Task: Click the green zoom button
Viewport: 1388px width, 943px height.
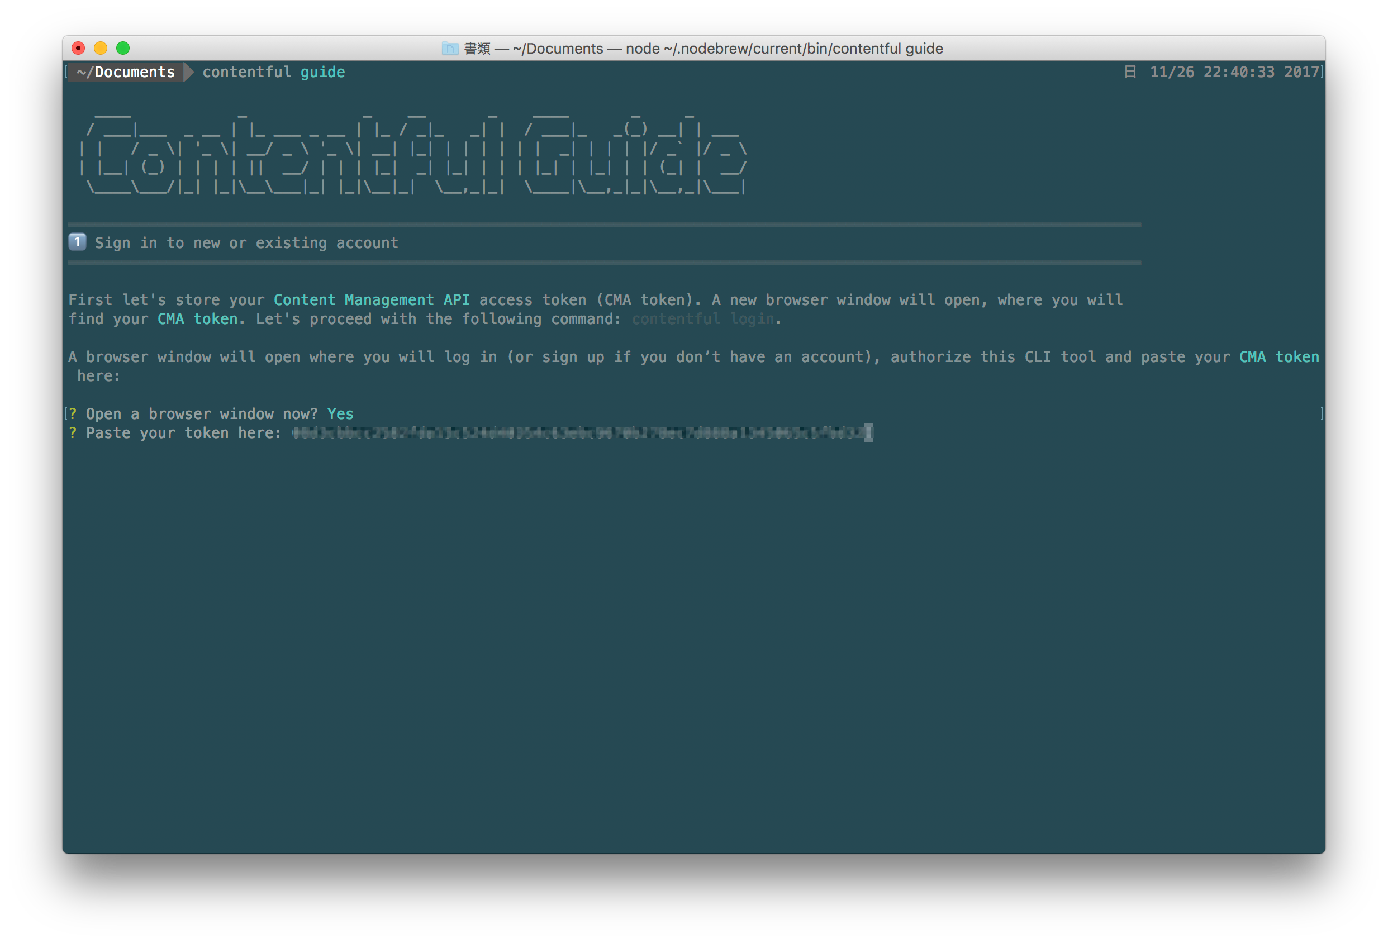Action: (x=124, y=49)
